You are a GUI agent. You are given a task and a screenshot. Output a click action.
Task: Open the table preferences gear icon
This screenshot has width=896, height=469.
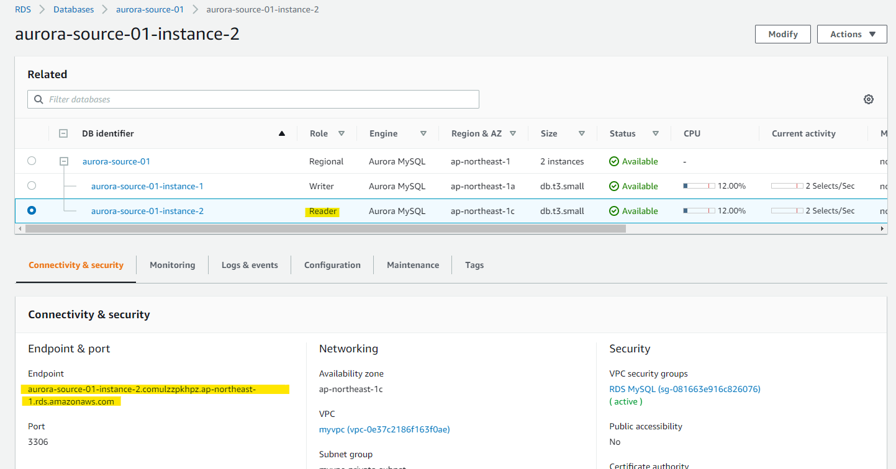(x=869, y=99)
